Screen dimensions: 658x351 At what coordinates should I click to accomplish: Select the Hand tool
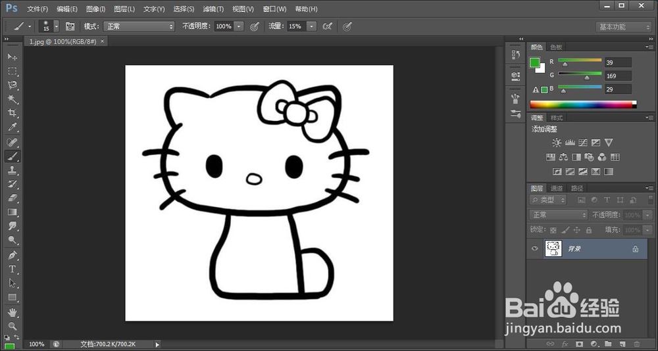pos(12,312)
